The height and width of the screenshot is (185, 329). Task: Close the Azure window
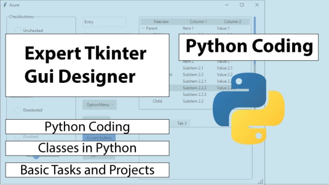pyautogui.click(x=257, y=5)
